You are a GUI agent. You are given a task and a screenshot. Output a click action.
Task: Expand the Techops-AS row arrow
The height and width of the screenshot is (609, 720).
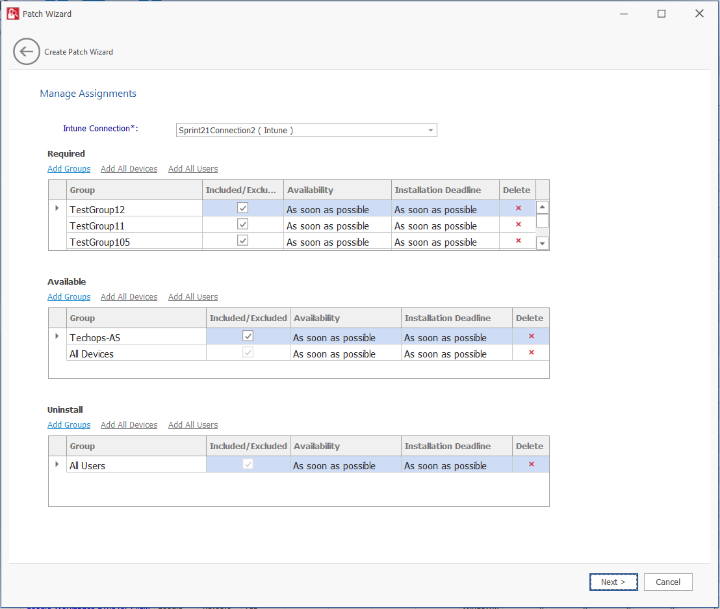[x=57, y=336]
